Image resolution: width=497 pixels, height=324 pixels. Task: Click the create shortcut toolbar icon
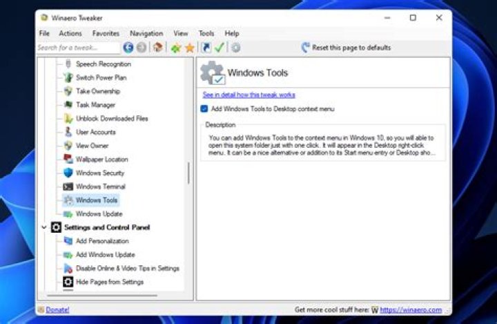(x=206, y=48)
